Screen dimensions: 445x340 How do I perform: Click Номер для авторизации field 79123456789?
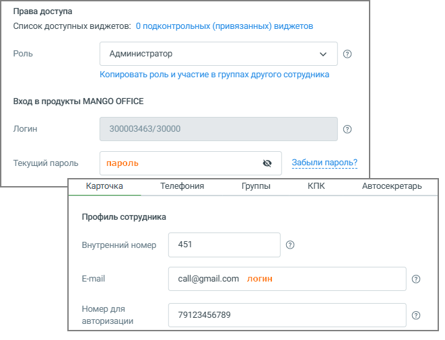click(x=287, y=315)
